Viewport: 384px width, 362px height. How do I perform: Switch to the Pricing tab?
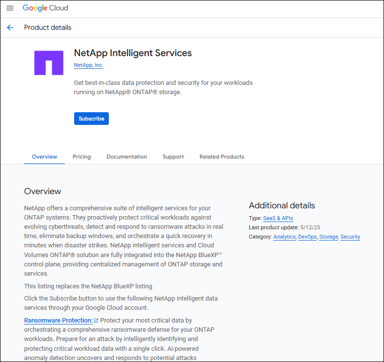pyautogui.click(x=81, y=157)
